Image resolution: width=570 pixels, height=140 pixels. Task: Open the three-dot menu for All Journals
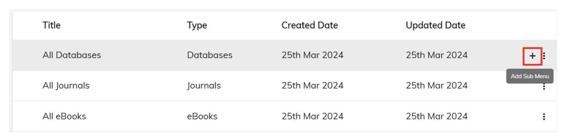click(x=544, y=86)
